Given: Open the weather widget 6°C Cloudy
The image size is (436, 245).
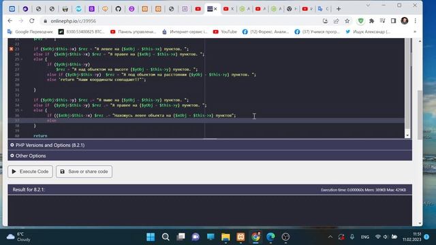Looking at the screenshot, I should click(x=18, y=237).
